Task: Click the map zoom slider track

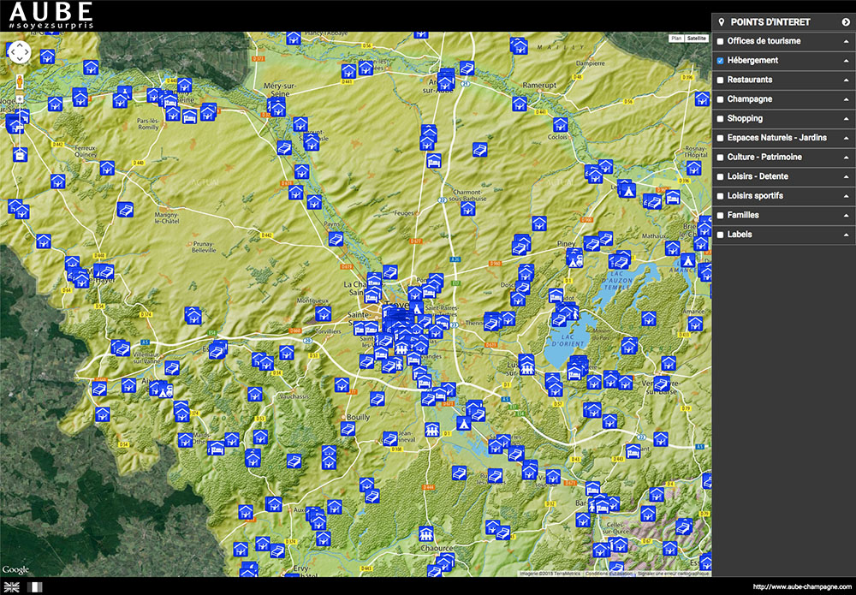Action: [19, 124]
